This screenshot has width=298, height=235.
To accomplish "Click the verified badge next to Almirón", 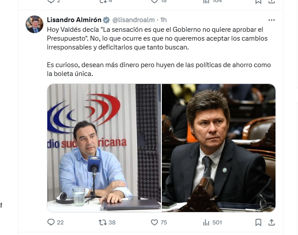I will click(x=106, y=20).
